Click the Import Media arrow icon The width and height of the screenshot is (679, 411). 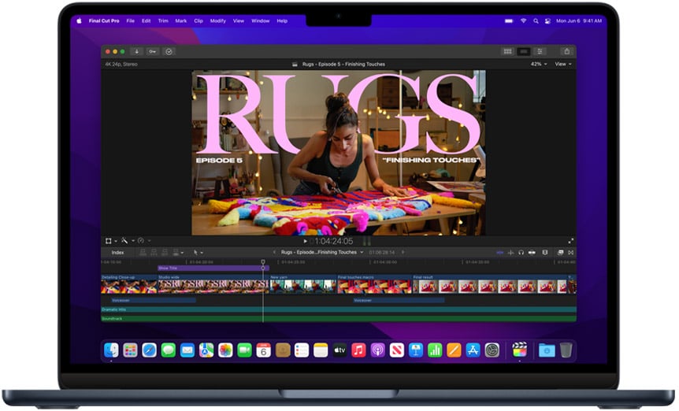tap(137, 51)
